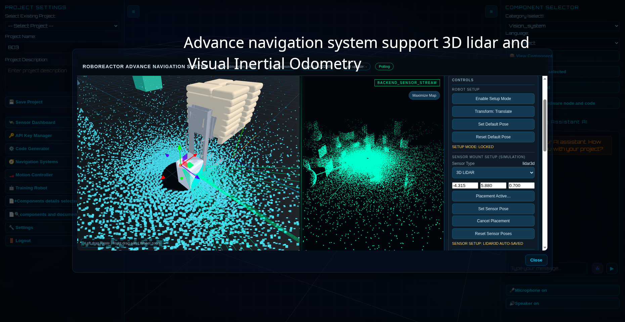Toggle Enable Setup Mode
The image size is (625, 322).
tap(493, 99)
